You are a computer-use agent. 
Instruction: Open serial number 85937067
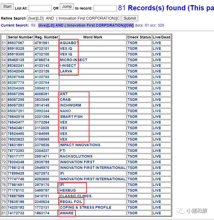tap(16, 43)
